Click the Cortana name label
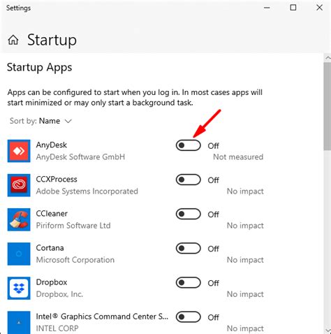331x334 pixels. click(50, 248)
